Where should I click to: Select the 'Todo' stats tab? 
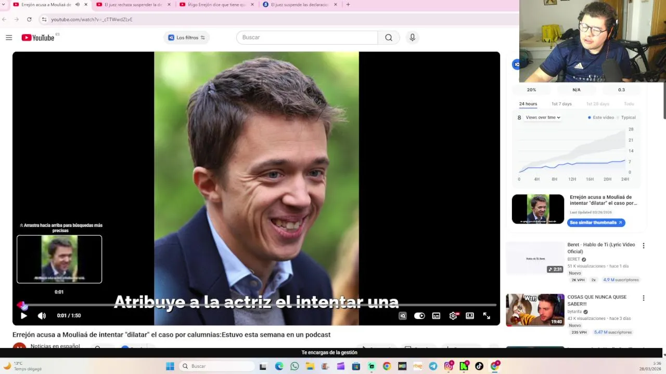pos(629,104)
